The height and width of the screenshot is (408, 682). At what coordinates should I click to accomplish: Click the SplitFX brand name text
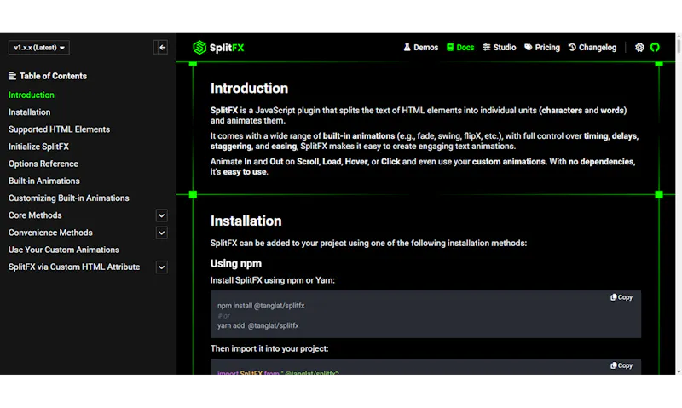pos(227,48)
